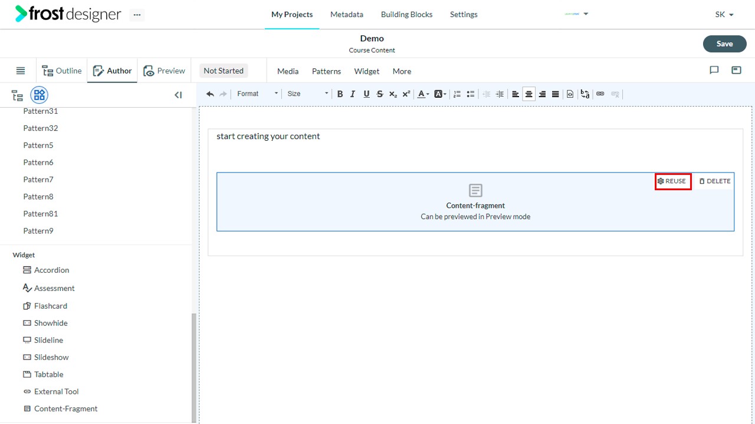Collapse the left sidebar panel

click(x=178, y=95)
